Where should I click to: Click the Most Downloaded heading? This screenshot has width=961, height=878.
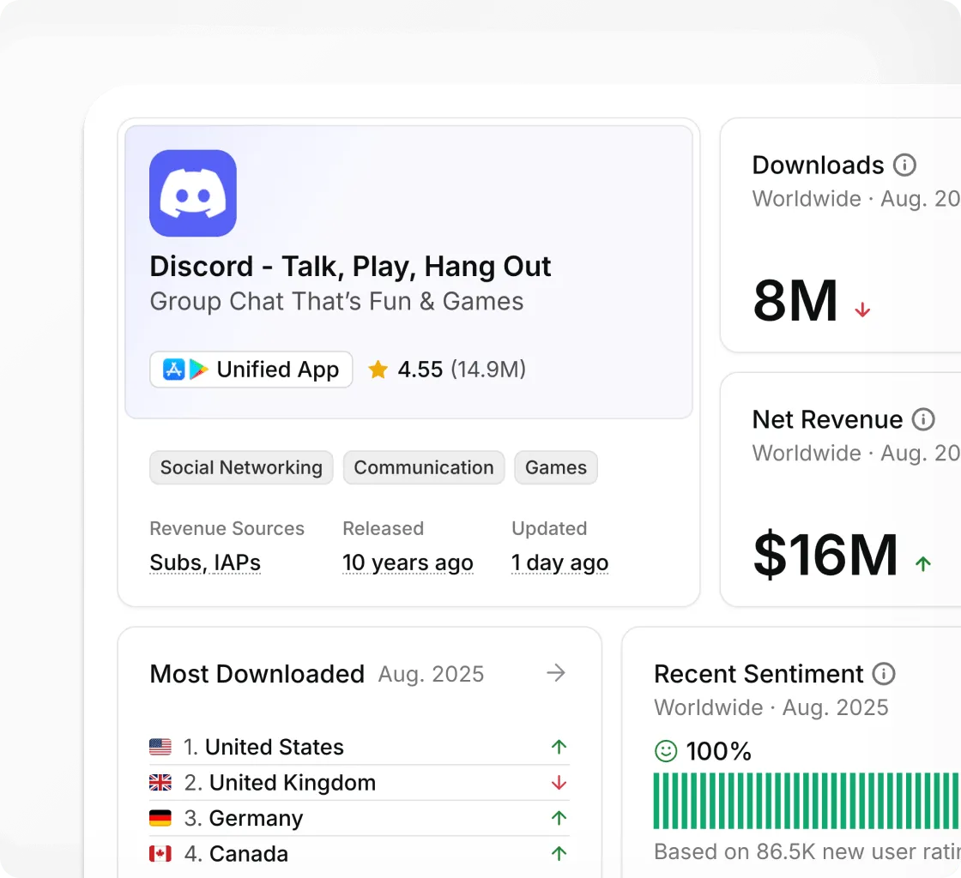257,674
